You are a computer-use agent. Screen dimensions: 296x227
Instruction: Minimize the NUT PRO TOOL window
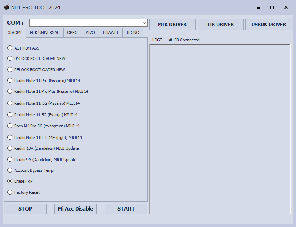(259, 7)
